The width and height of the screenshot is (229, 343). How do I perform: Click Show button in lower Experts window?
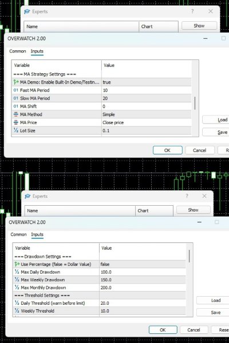coord(194,210)
